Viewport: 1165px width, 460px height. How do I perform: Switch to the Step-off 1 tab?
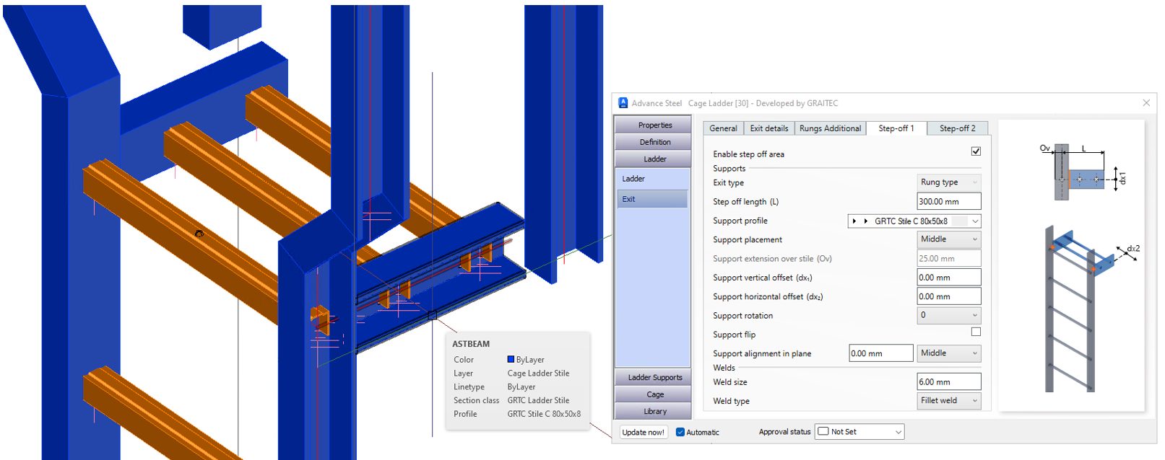pos(896,128)
